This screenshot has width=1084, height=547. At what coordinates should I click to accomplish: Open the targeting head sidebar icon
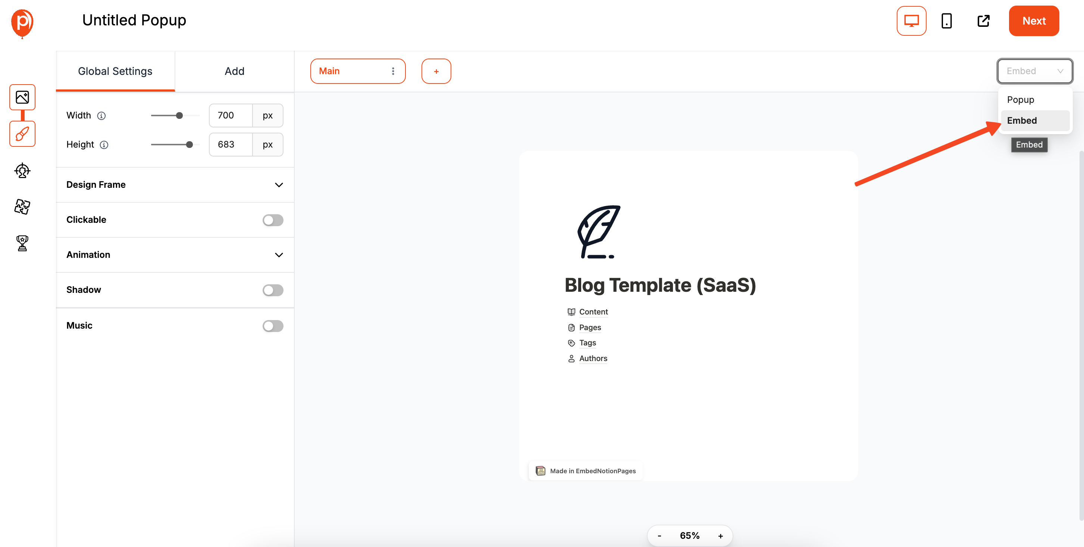(x=22, y=171)
